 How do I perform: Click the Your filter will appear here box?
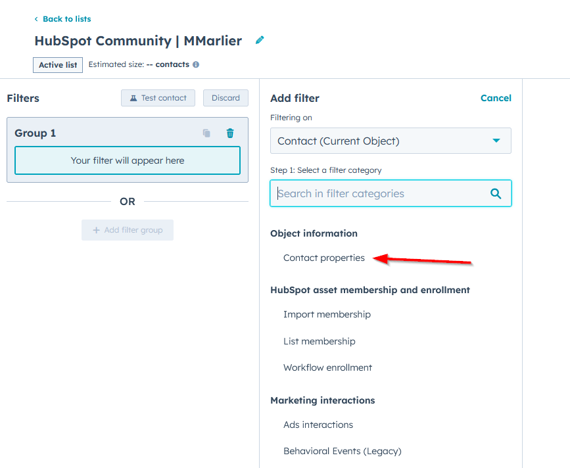click(128, 160)
